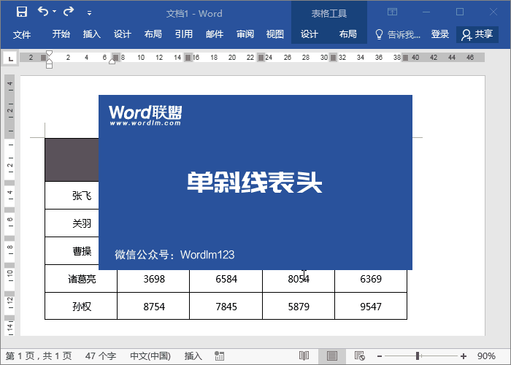Open ribbon display options icon

393,12
